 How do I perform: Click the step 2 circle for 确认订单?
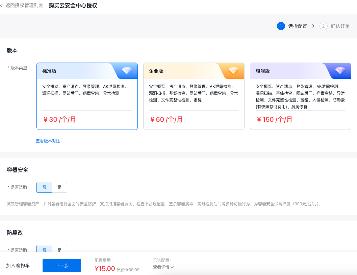[324, 26]
